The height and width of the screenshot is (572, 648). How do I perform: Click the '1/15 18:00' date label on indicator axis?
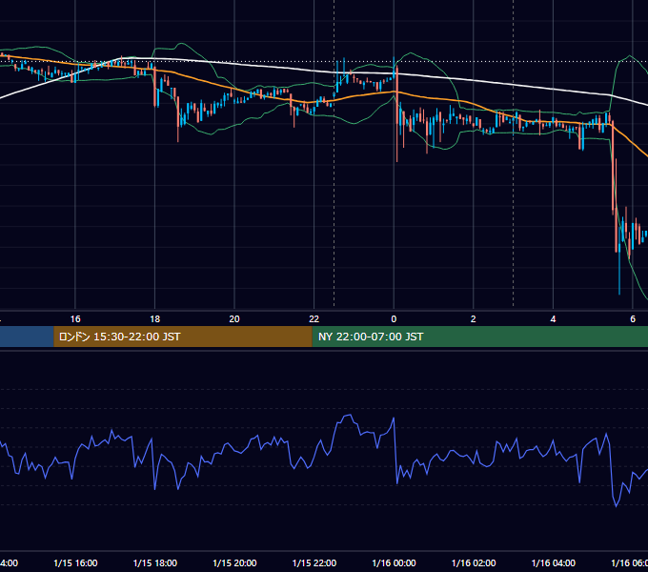pos(155,562)
